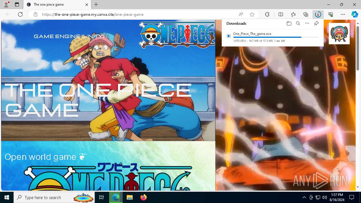The width and height of the screenshot is (361, 203).
Task: Show hidden tray icons chevron
Action: (x=304, y=197)
